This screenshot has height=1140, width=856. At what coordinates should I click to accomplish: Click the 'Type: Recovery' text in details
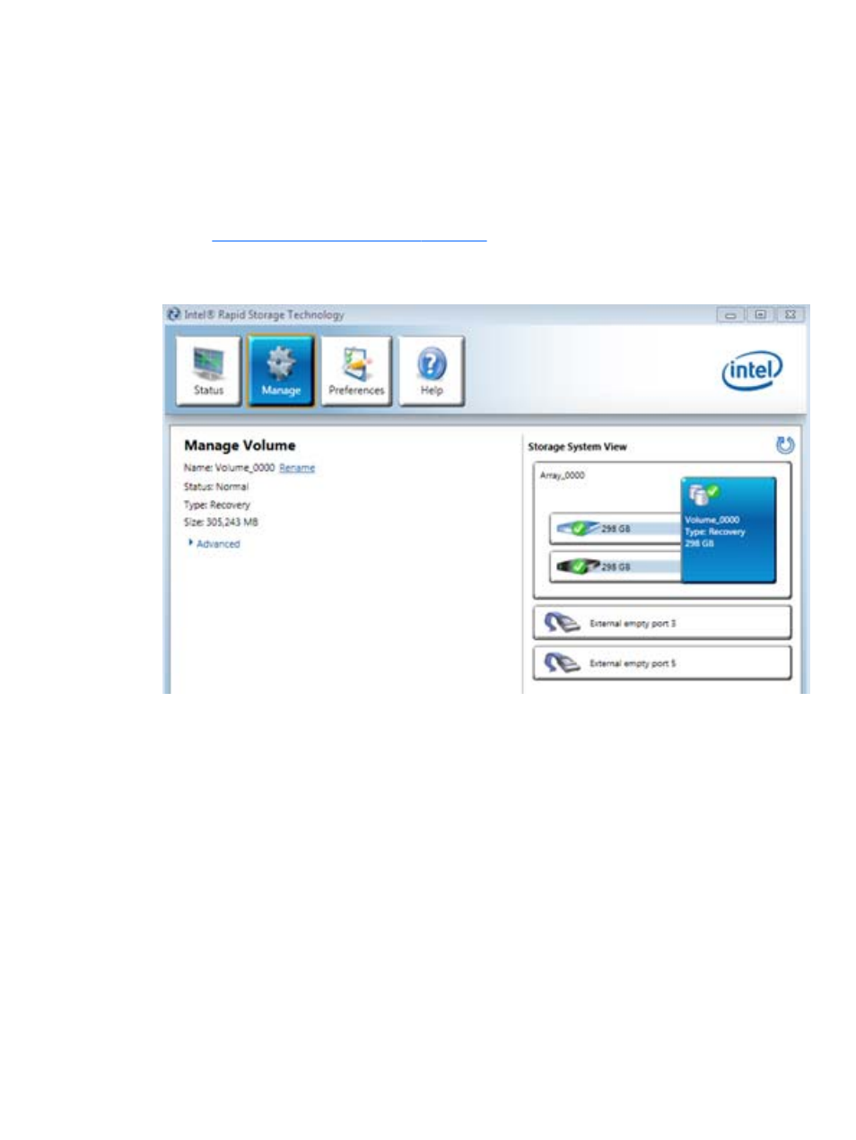point(217,504)
